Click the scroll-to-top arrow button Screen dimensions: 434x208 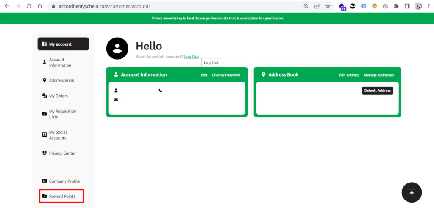pos(412,193)
